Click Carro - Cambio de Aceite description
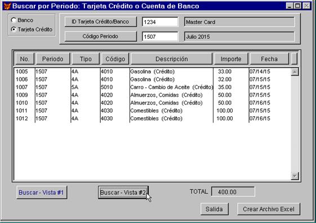 pos(171,87)
